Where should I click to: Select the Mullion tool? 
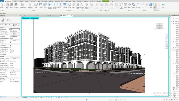59,5
